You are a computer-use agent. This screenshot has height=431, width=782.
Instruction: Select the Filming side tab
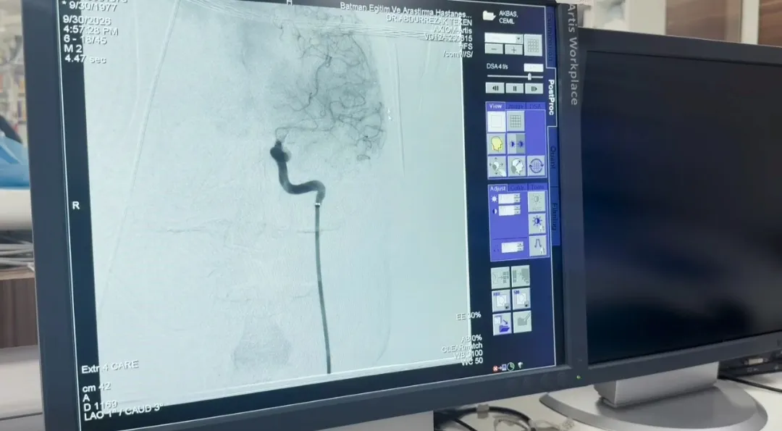(555, 217)
